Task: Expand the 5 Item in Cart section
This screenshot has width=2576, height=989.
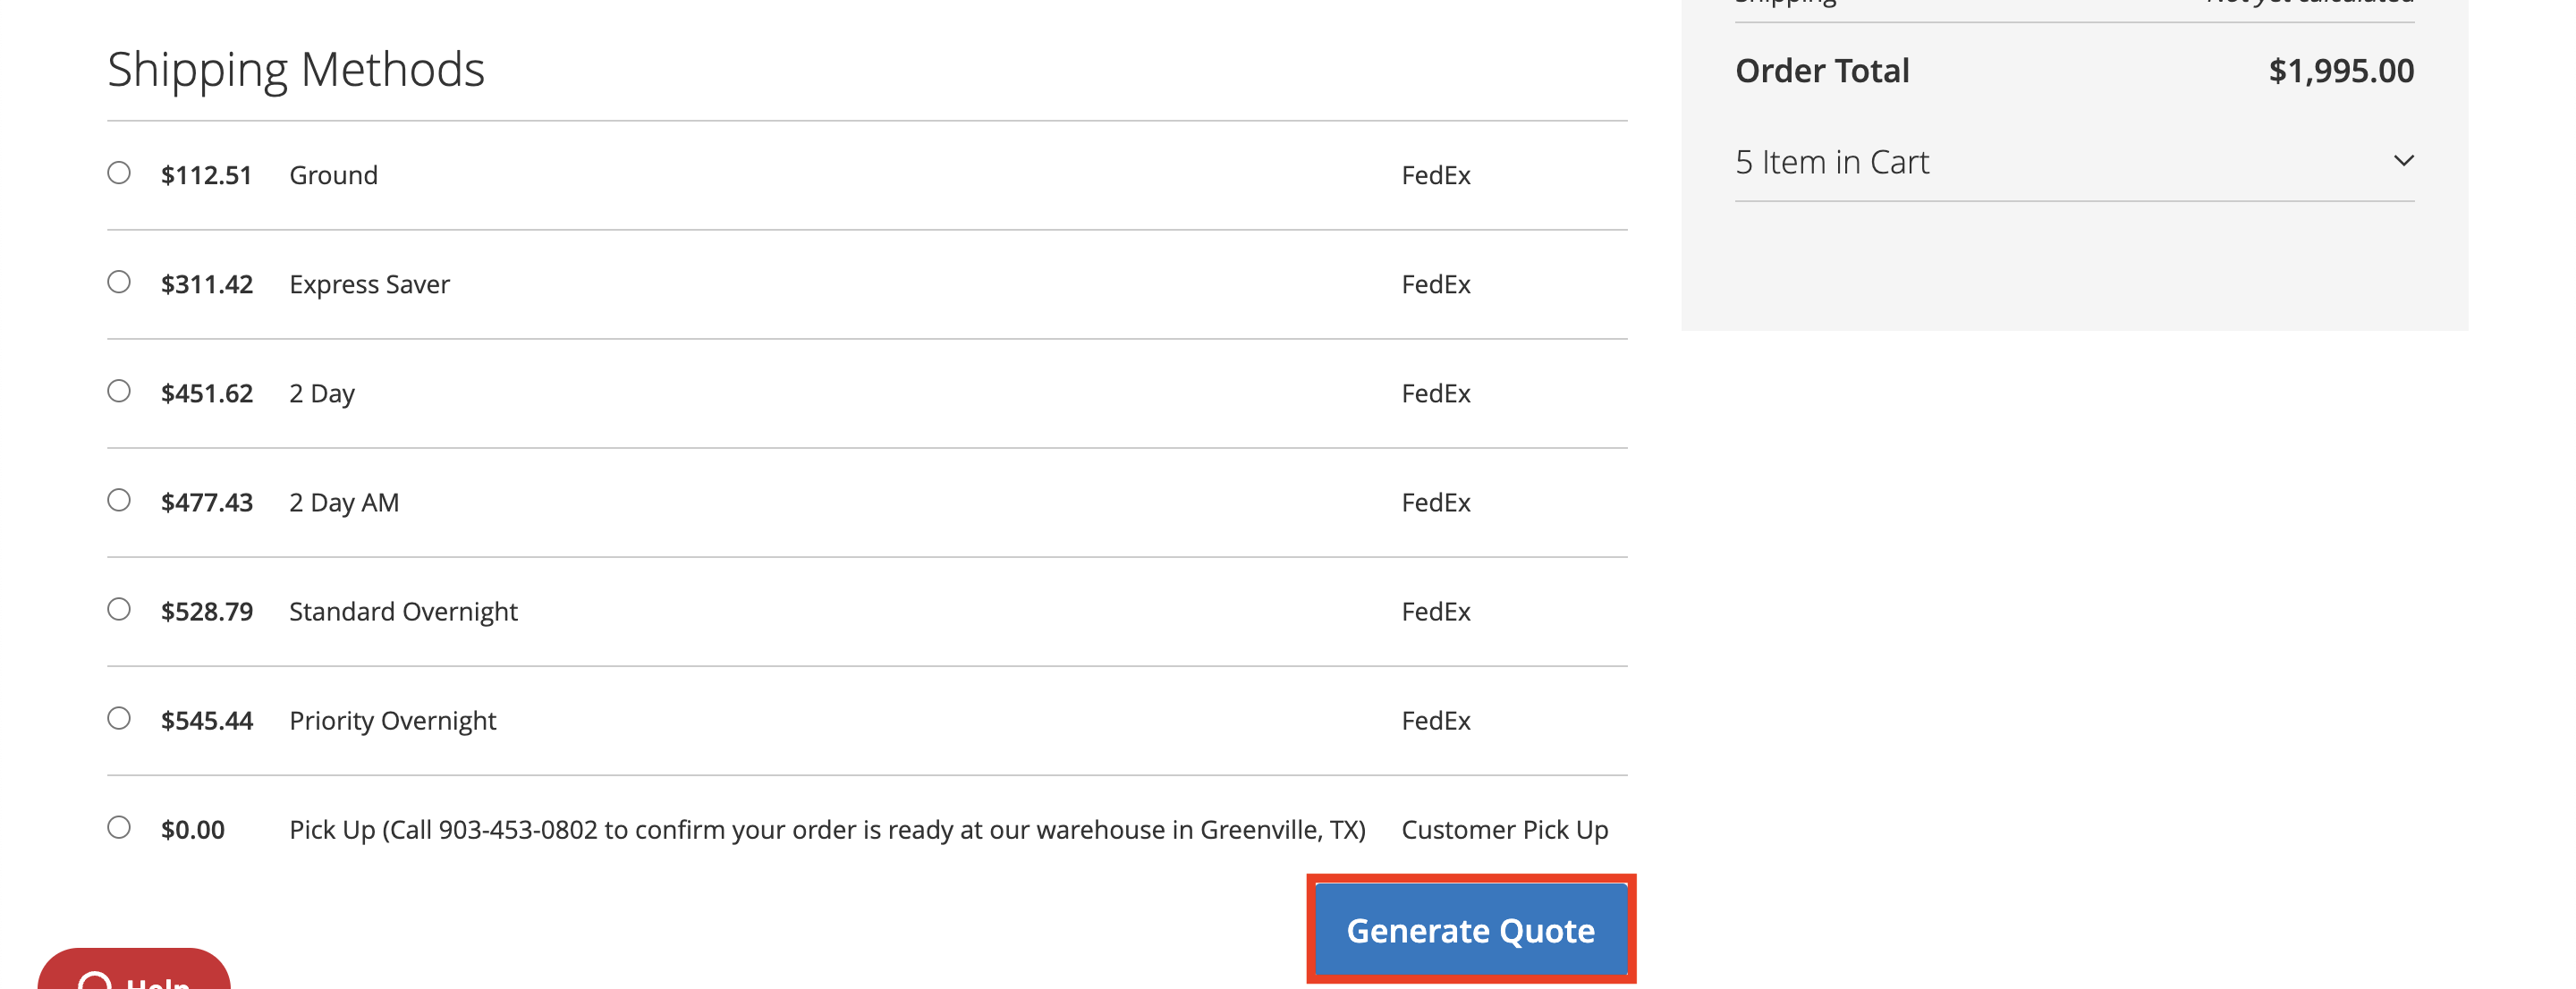Action: (1832, 162)
